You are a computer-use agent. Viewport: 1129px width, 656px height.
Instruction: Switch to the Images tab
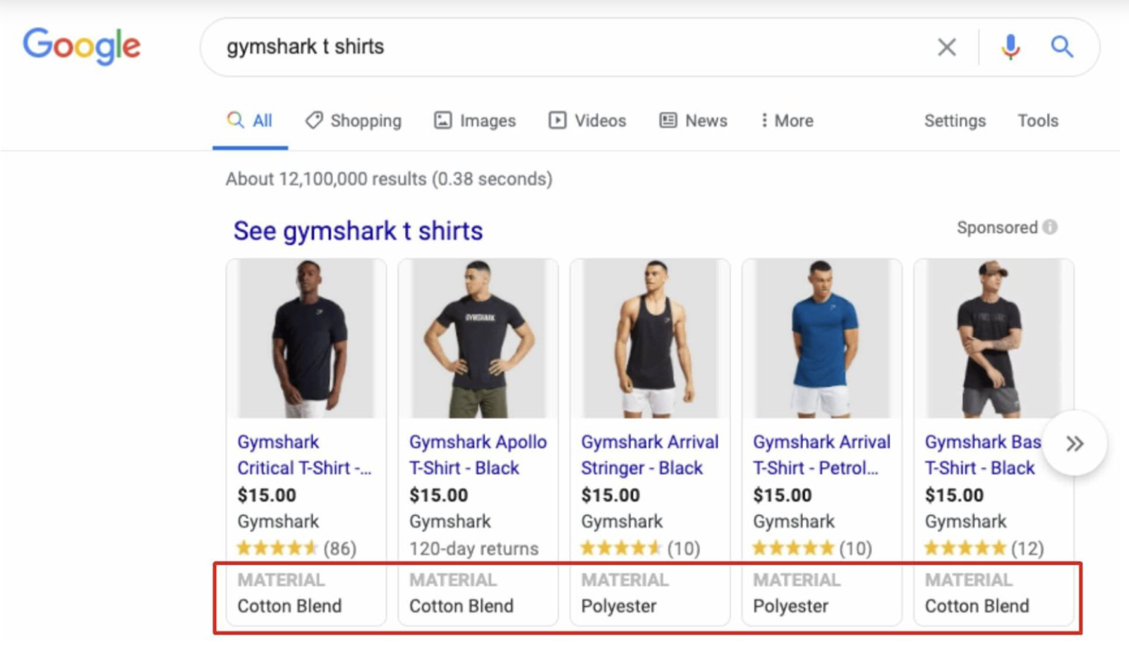(x=475, y=121)
